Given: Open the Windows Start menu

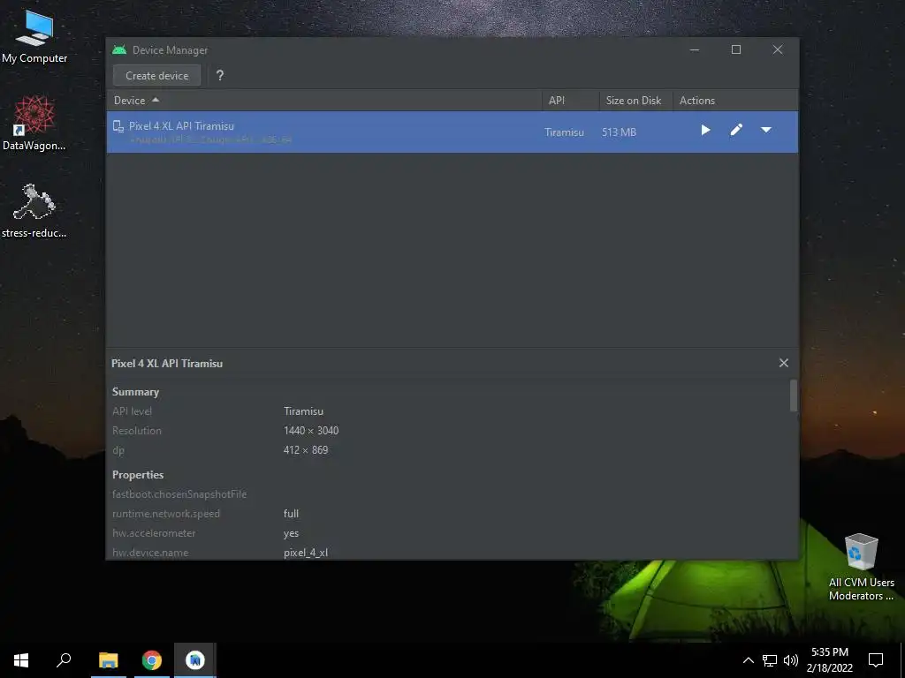Looking at the screenshot, I should point(21,660).
